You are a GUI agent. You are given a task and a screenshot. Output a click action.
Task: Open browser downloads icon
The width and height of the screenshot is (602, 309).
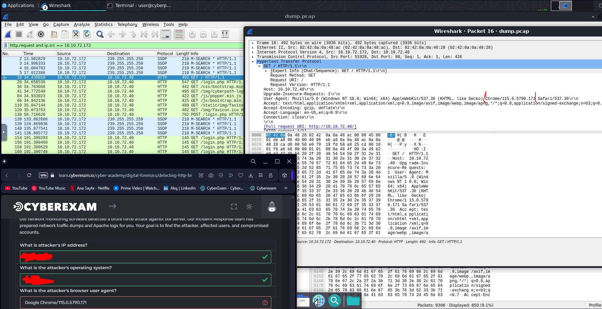[251, 175]
